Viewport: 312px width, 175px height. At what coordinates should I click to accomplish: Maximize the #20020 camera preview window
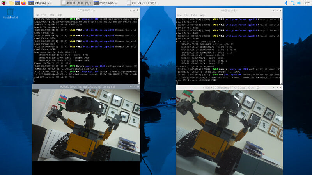[x=135, y=87]
